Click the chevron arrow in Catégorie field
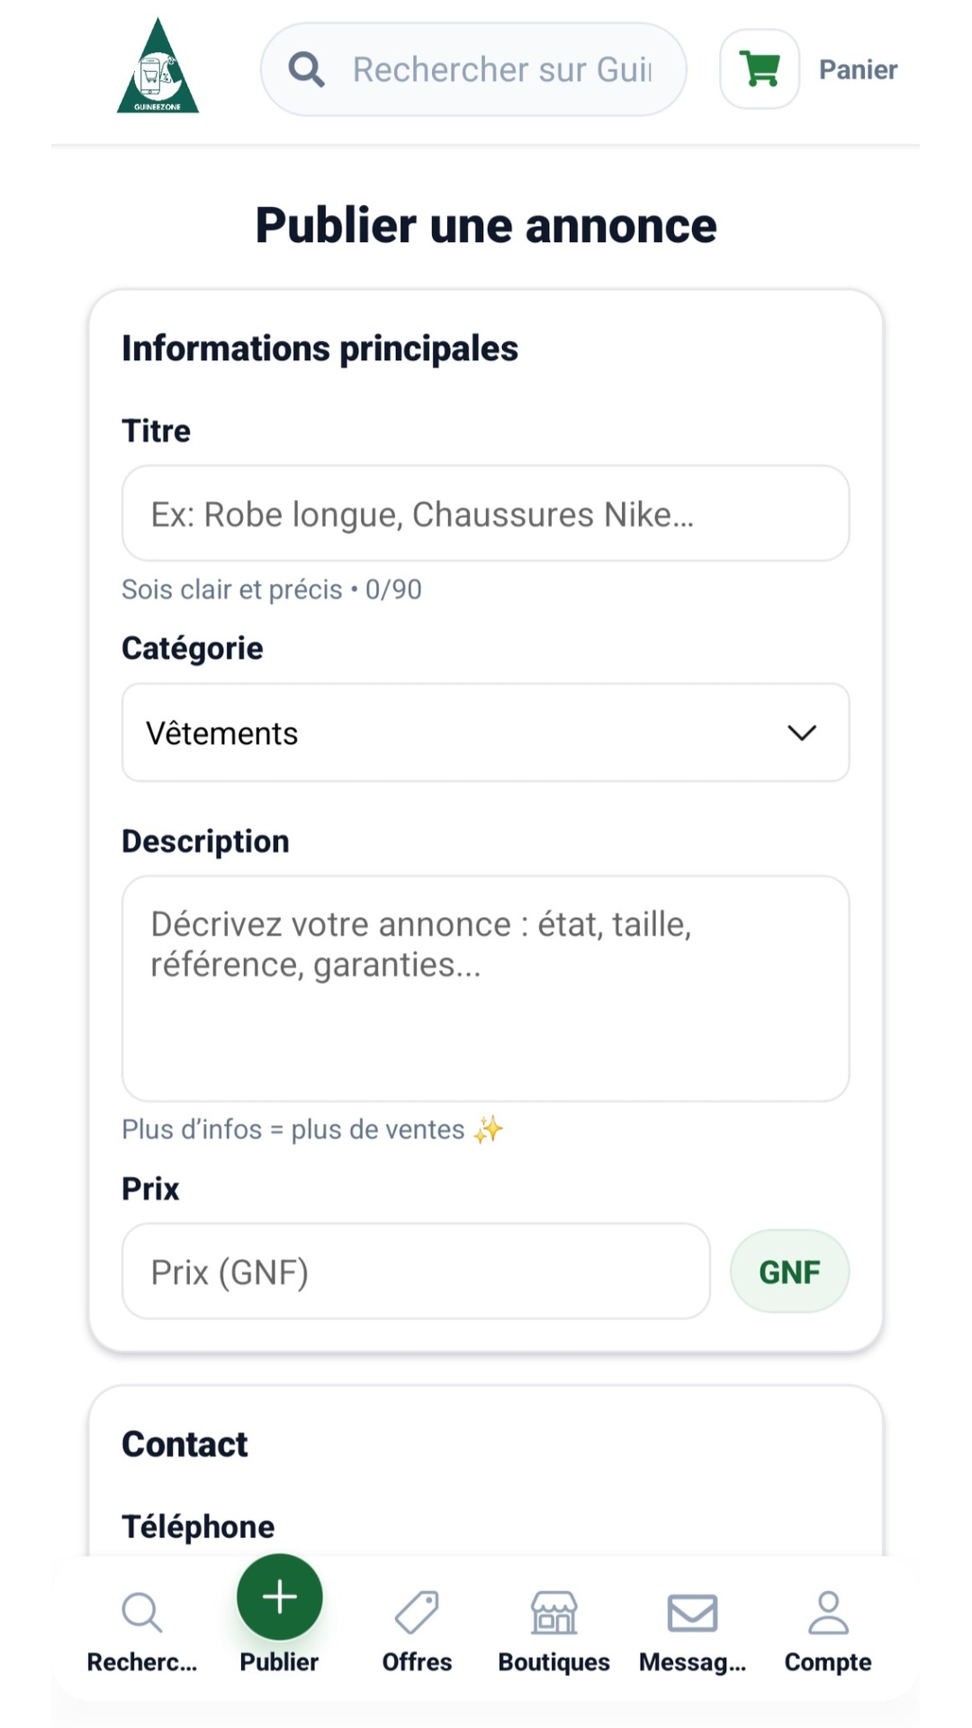 [802, 733]
